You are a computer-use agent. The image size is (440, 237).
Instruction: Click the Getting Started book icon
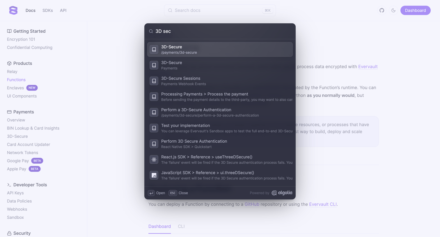9,31
